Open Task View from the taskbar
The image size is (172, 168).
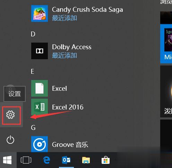coord(26,160)
